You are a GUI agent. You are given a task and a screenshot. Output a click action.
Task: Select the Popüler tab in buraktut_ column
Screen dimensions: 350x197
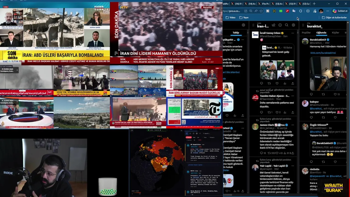tap(306, 33)
